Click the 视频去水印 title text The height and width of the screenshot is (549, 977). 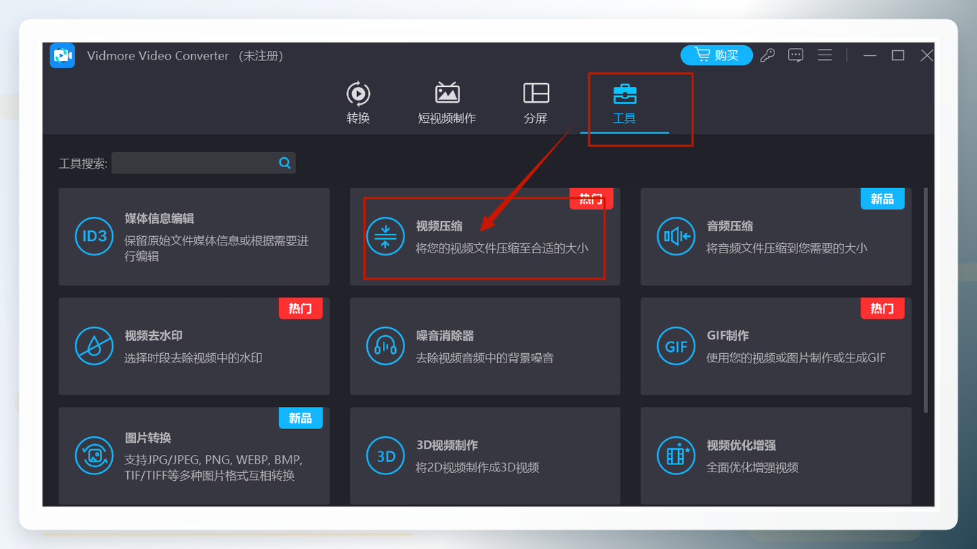[x=154, y=335]
